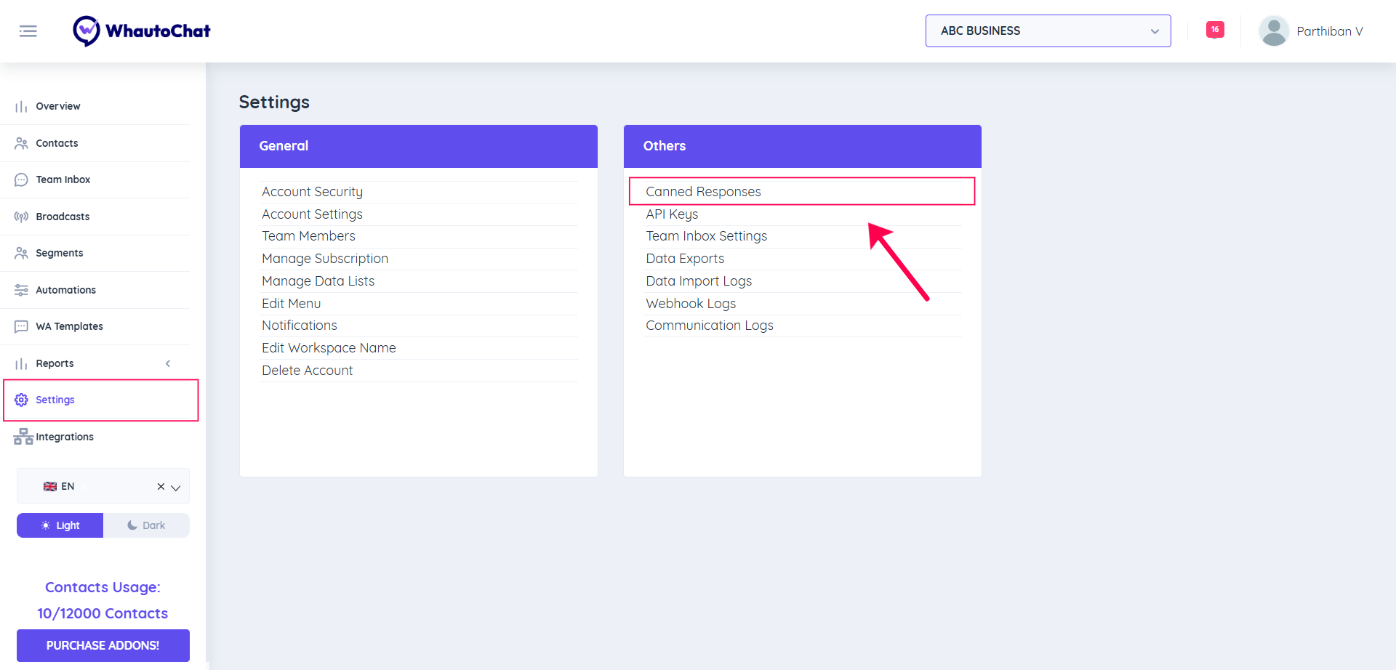Open Team Inbox from the sidebar
1396x670 pixels.
point(63,179)
